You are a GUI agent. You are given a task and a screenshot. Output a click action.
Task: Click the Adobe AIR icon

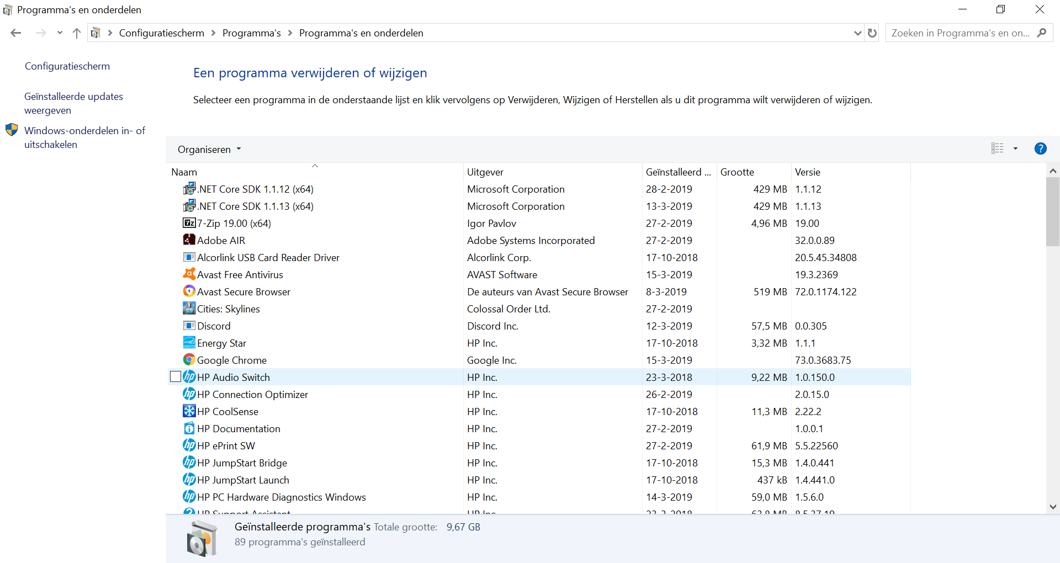189,240
